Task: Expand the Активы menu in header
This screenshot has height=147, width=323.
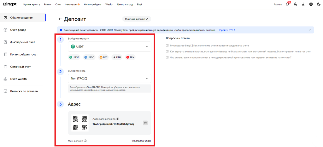Action: (278, 4)
